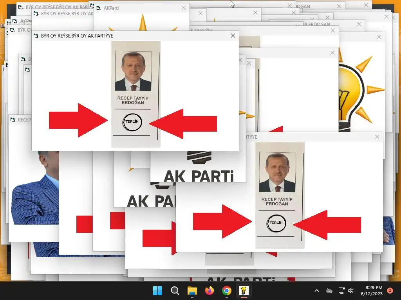Click RECEP TAYYİP ERDOĞAN name in active window
401x300 pixels.
click(133, 100)
